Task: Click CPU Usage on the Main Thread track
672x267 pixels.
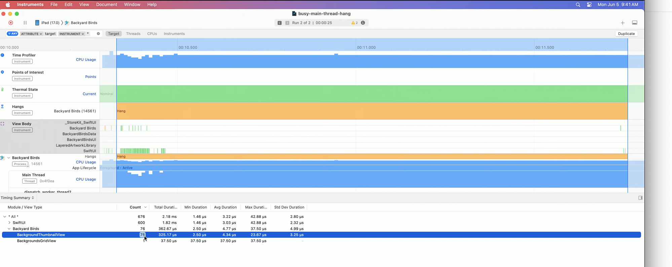Action: click(86, 179)
